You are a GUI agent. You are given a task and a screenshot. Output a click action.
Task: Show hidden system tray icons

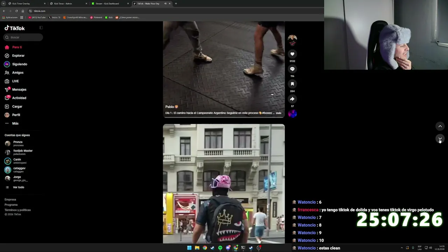pyautogui.click(x=402, y=248)
